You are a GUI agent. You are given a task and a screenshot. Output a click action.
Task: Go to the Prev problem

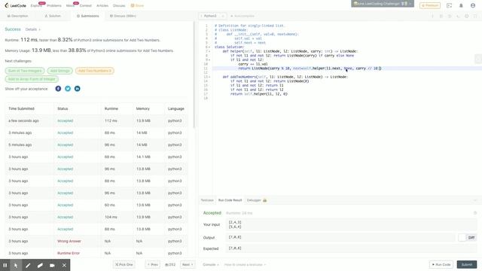tap(153, 264)
